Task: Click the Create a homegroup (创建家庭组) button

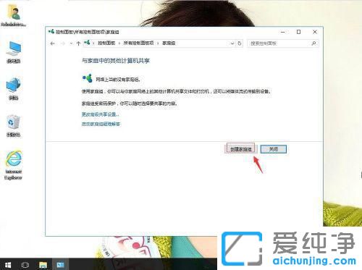Action: [x=241, y=149]
